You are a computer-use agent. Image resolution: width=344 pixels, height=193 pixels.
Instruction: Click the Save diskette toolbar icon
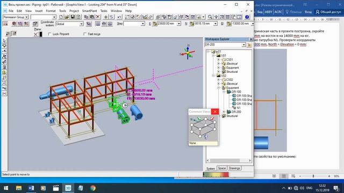pyautogui.click(x=73, y=17)
